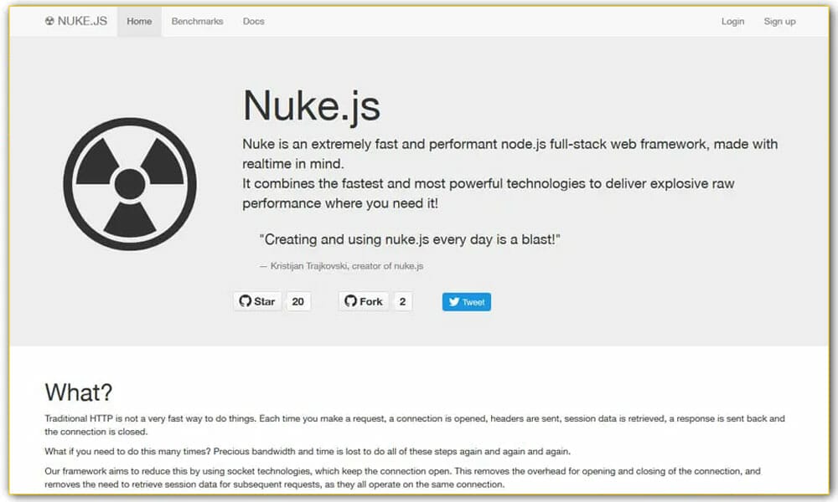Click the Sign up link
838x502 pixels.
click(779, 21)
